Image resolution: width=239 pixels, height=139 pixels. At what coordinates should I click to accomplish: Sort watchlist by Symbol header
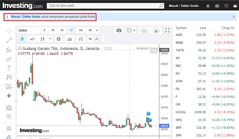pos(181,28)
